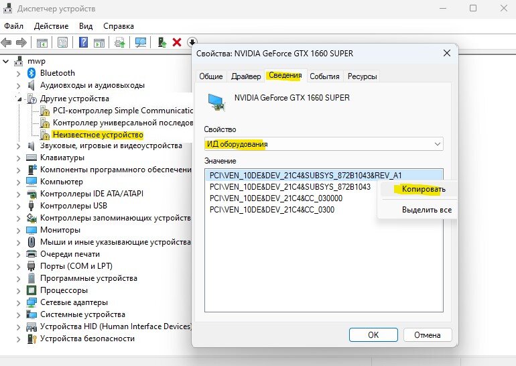Select value PCI\VEN_10DE&DEV_21C4&SUBSYS_872B1043
516x366 pixels.
coord(289,187)
